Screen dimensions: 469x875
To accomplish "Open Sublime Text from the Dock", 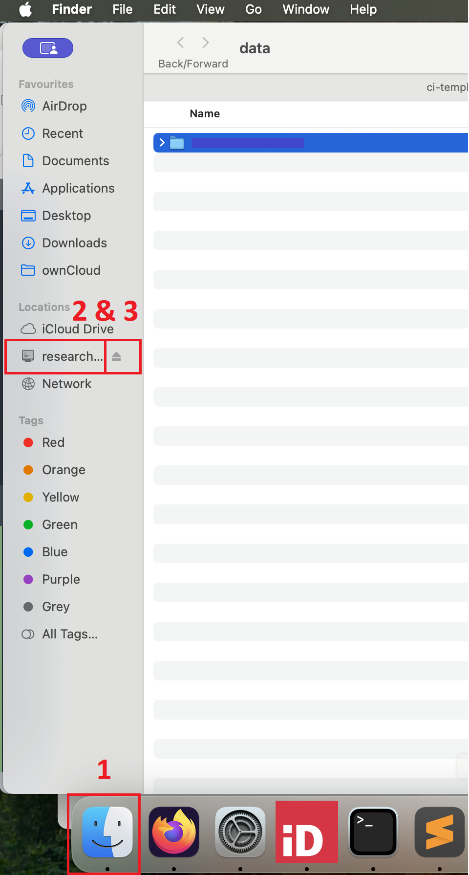I will coord(439,832).
